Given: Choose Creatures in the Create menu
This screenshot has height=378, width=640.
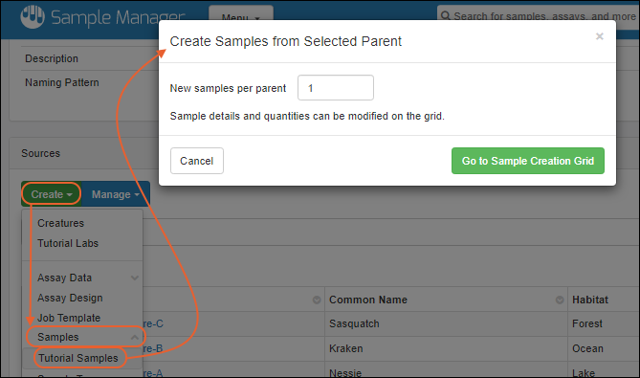Looking at the screenshot, I should coord(61,223).
